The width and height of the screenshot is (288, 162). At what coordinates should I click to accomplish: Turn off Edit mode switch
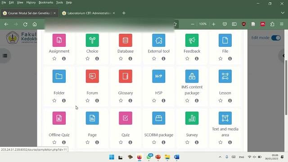click(276, 38)
